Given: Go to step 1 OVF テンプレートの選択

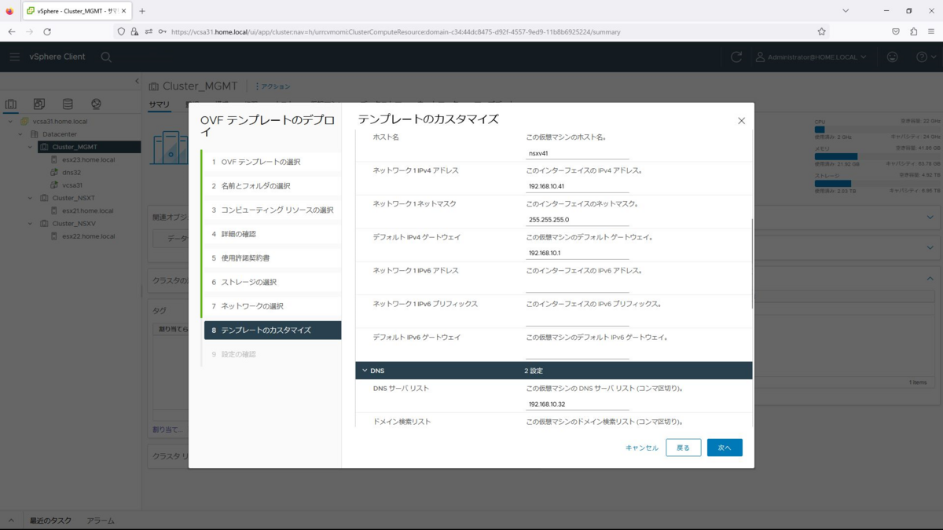Looking at the screenshot, I should pyautogui.click(x=271, y=162).
